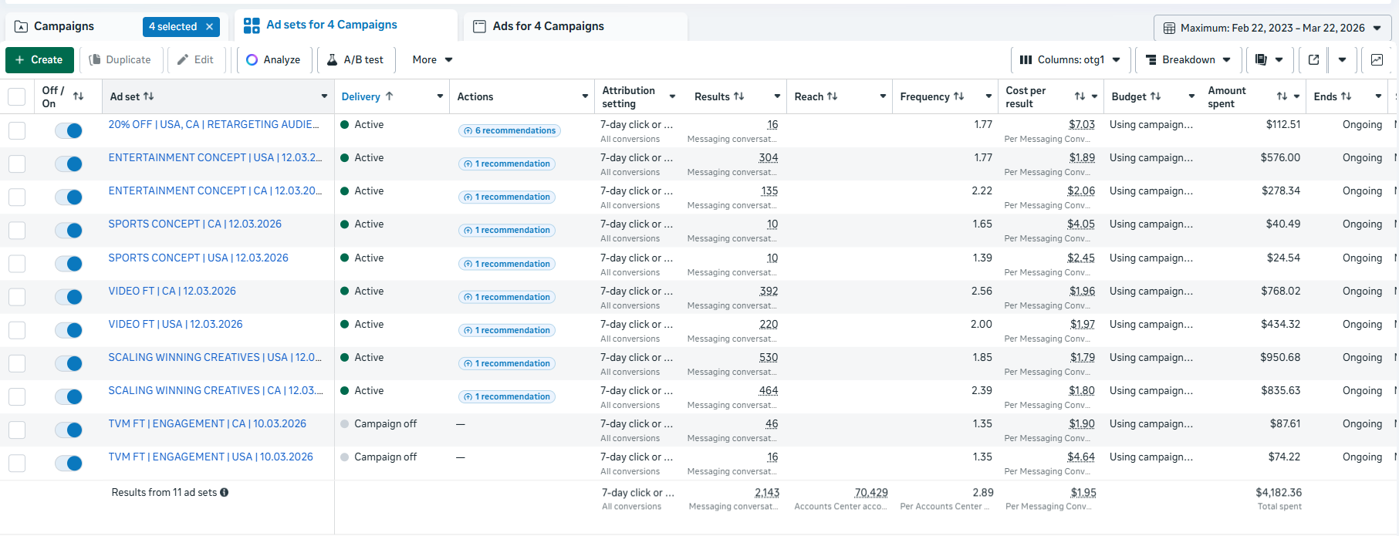Screen dimensions: 1399x536
Task: Click the 2,143 total results value
Action: [767, 493]
